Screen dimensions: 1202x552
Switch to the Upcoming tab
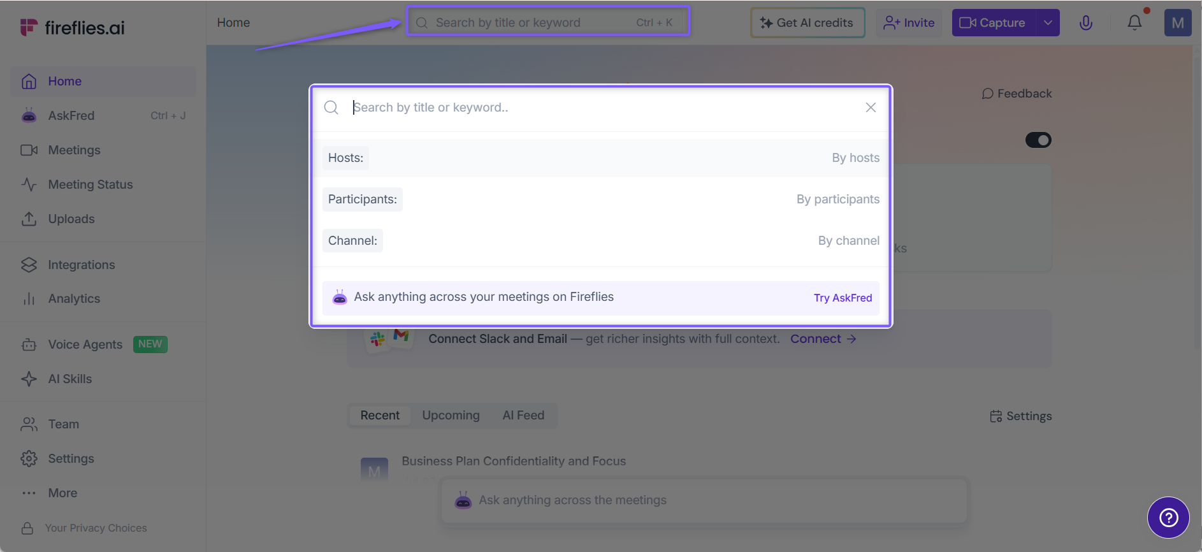click(x=451, y=415)
